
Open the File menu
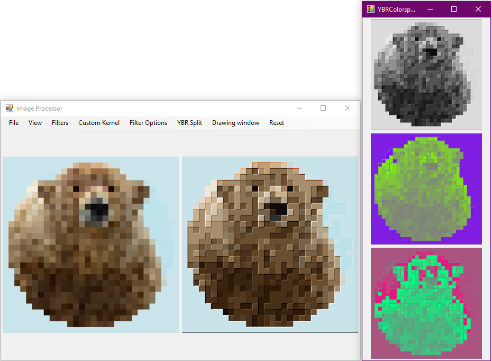point(14,123)
